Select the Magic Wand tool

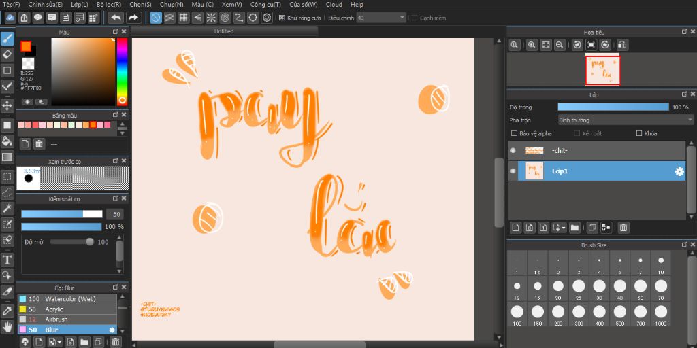point(7,209)
